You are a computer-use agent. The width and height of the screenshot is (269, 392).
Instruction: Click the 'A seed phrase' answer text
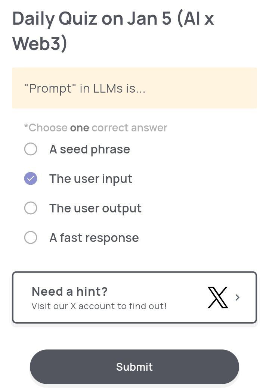pyautogui.click(x=90, y=149)
